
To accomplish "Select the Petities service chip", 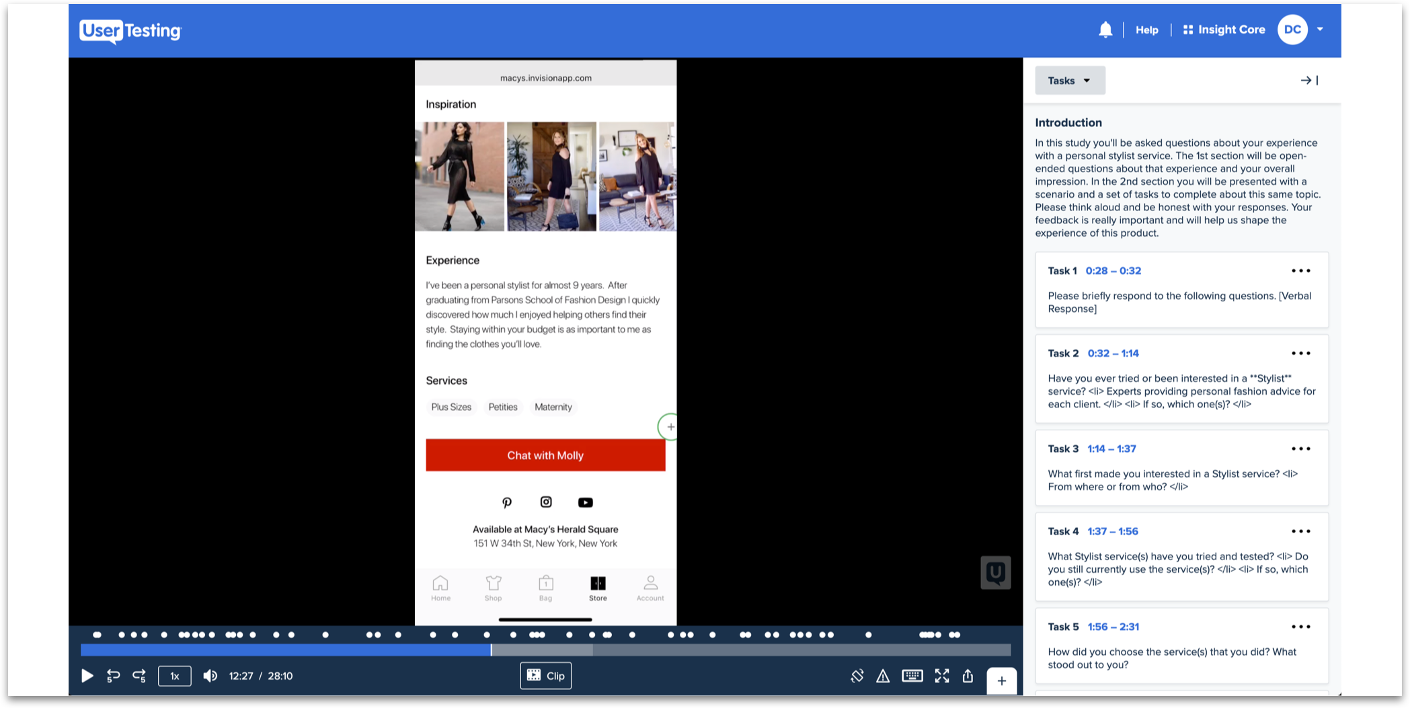I will tap(503, 407).
